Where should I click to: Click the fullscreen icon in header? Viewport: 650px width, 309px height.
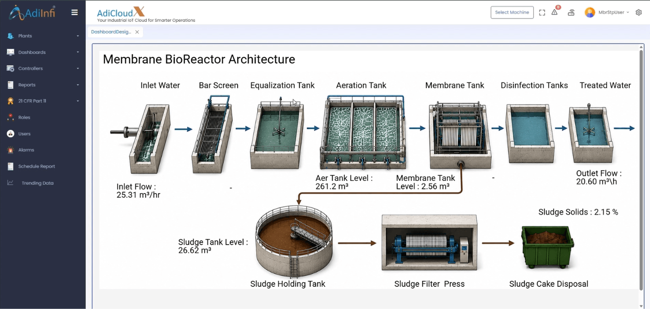tap(542, 13)
